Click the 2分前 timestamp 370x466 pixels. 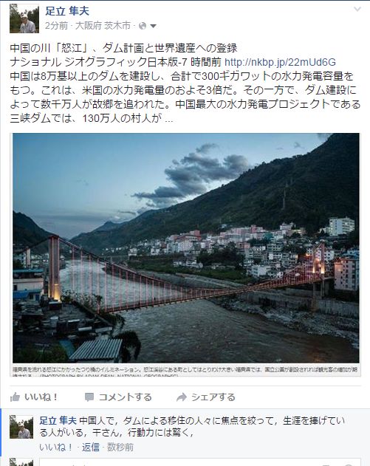[56, 26]
